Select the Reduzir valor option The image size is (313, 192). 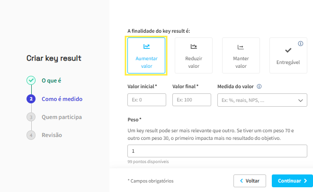click(194, 55)
